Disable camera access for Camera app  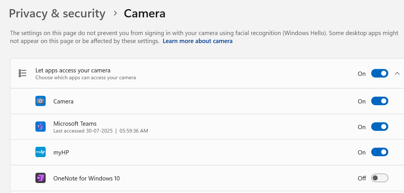(379, 101)
